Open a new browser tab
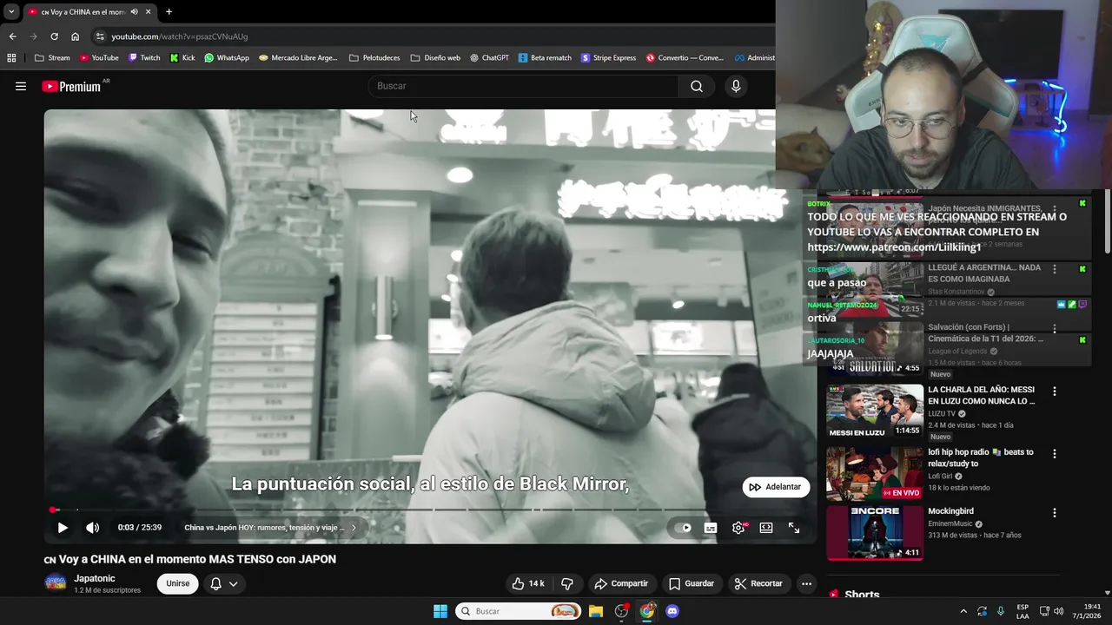This screenshot has width=1112, height=625. click(169, 12)
